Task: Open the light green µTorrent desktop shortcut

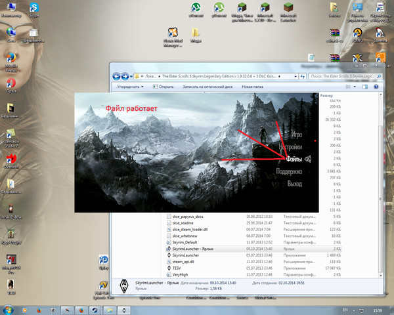Action: [219, 10]
